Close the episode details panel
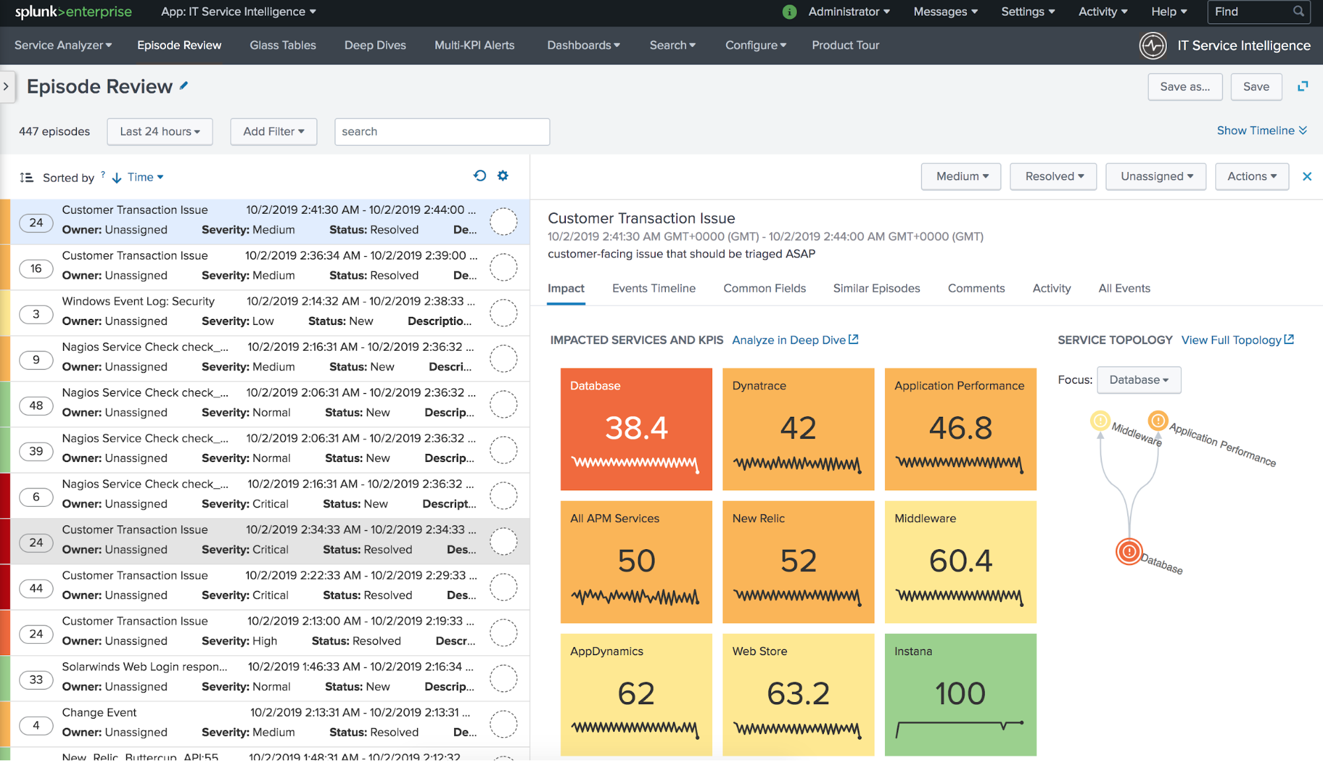Viewport: 1323px width, 761px height. pos(1307,176)
